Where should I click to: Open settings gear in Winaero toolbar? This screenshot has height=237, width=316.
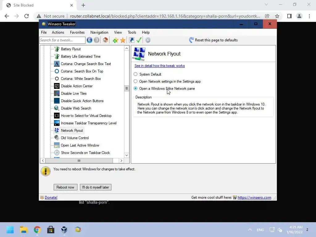(x=148, y=40)
